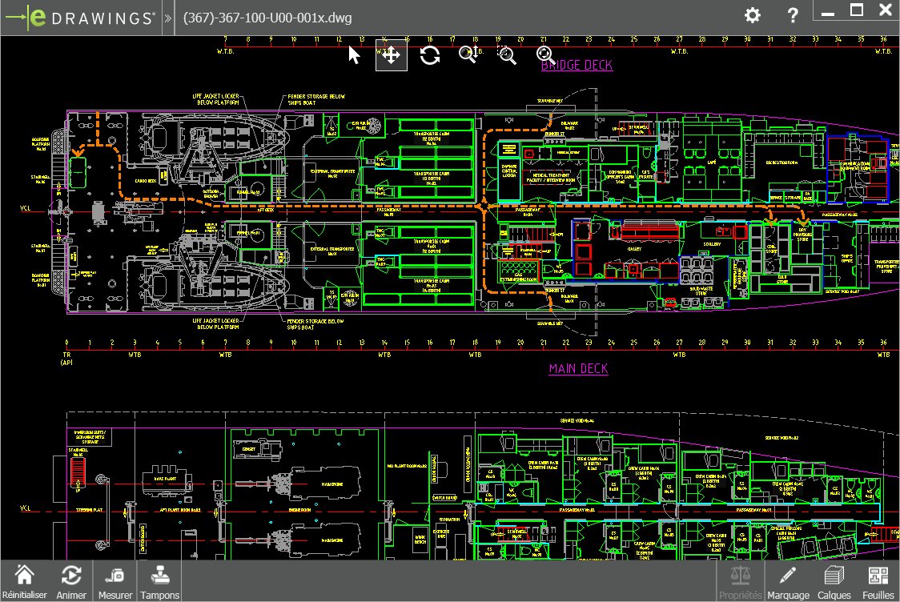Click the Zoom to Fit icon

(x=544, y=55)
